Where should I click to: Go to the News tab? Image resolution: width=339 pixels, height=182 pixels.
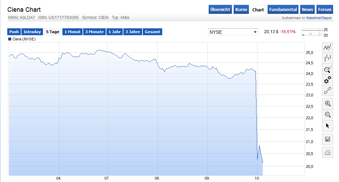coord(307,10)
